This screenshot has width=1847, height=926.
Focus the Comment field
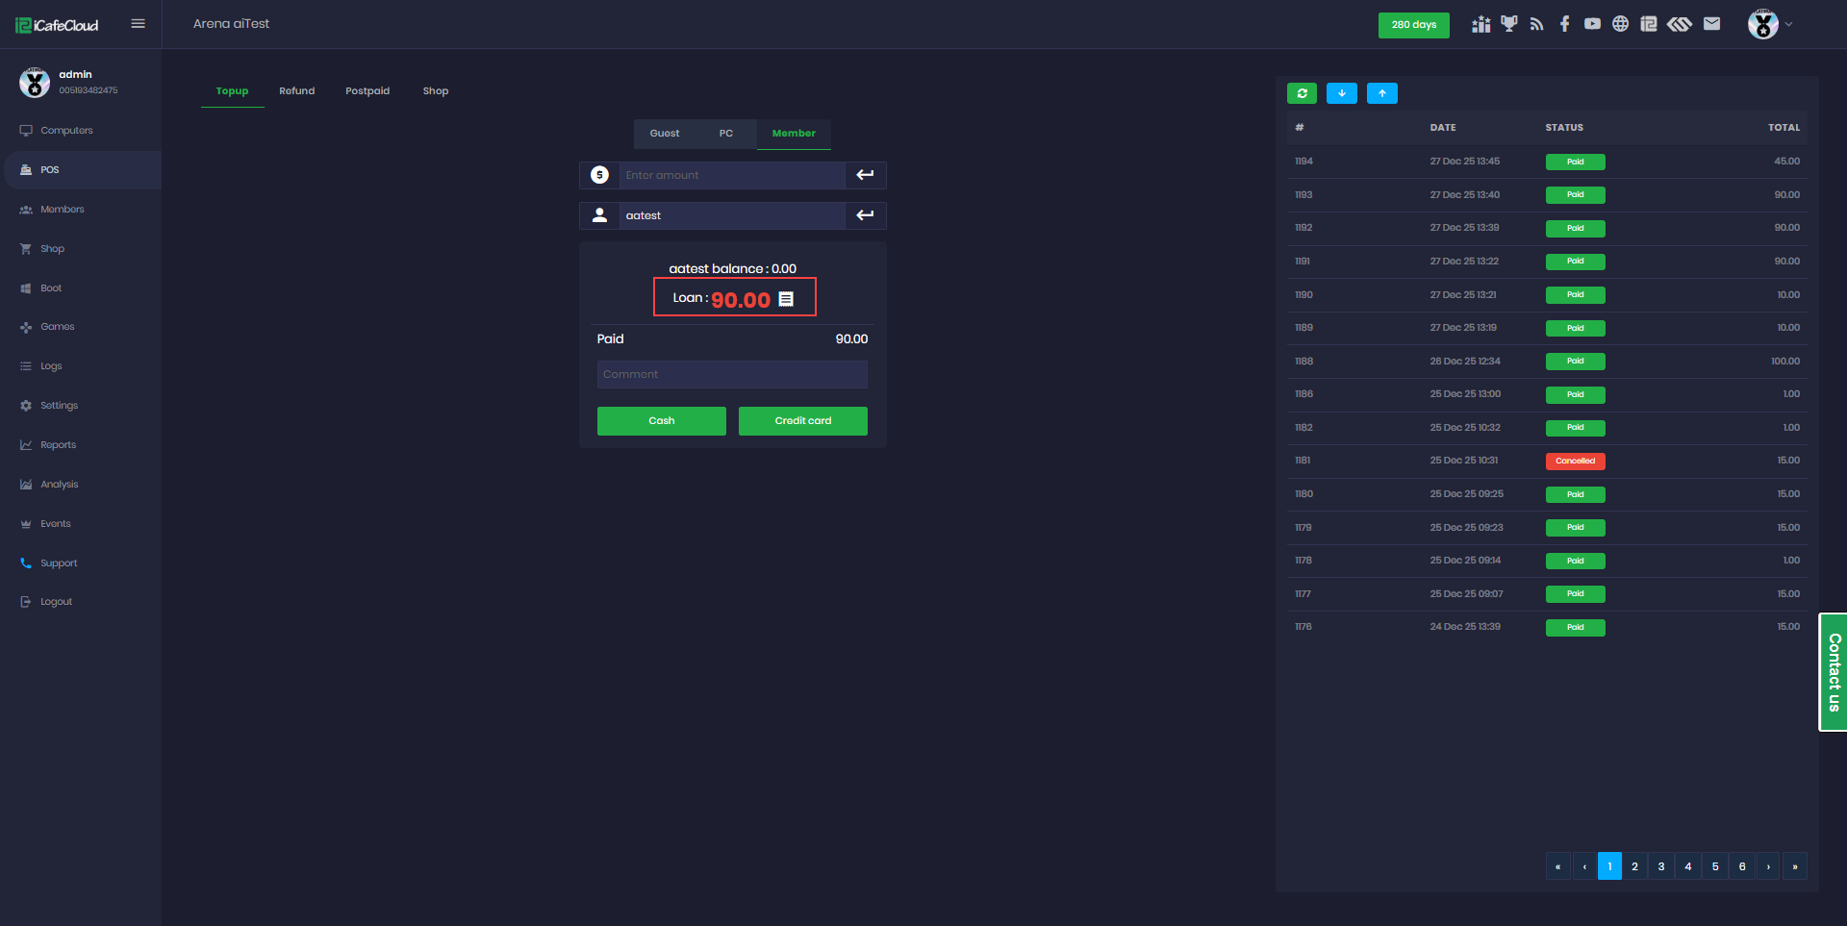click(x=732, y=375)
